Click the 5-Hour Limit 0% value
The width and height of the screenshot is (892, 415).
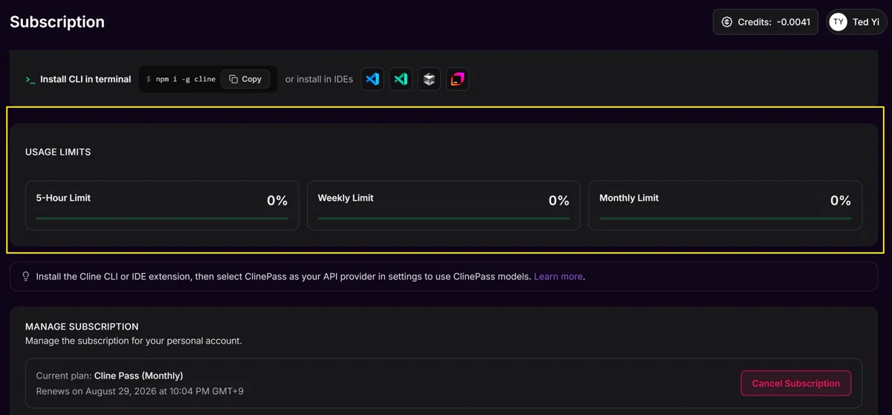pos(277,201)
